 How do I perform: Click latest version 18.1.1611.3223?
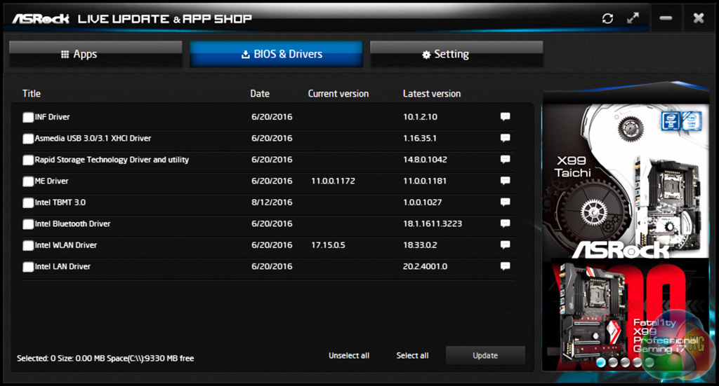(x=433, y=223)
